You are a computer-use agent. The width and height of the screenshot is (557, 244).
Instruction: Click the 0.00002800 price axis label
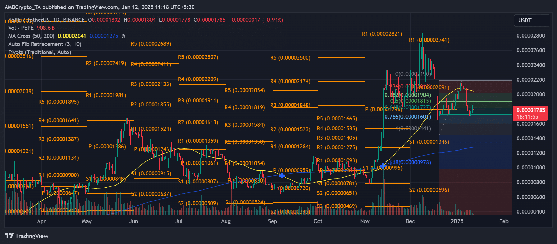[x=531, y=36]
